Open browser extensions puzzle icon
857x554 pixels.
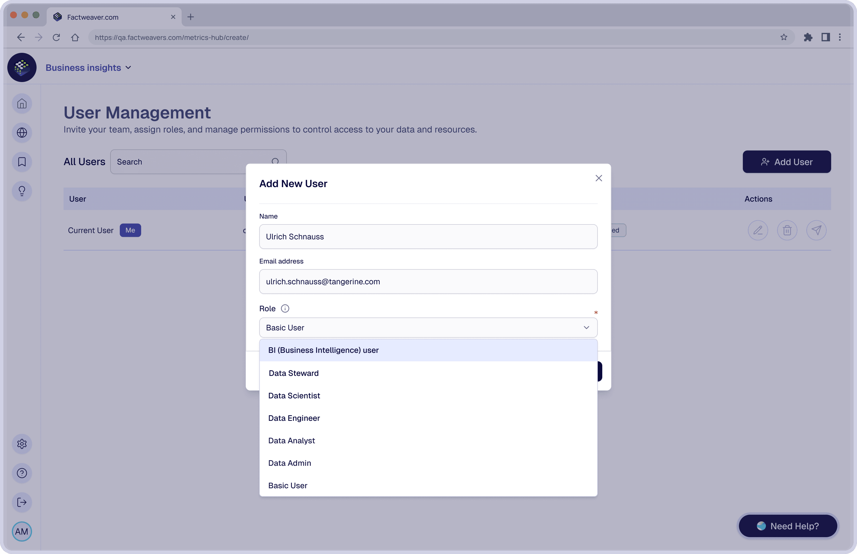coord(808,37)
